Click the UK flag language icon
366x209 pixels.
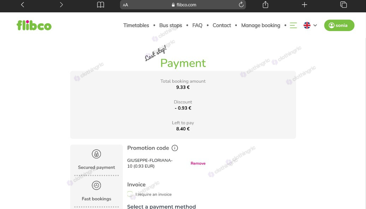tap(307, 25)
